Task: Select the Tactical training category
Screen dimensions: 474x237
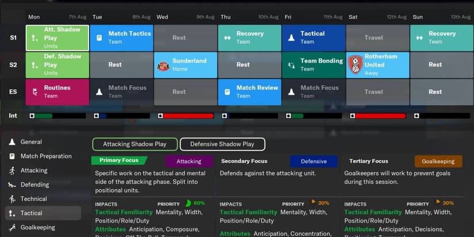Action: tap(43, 213)
